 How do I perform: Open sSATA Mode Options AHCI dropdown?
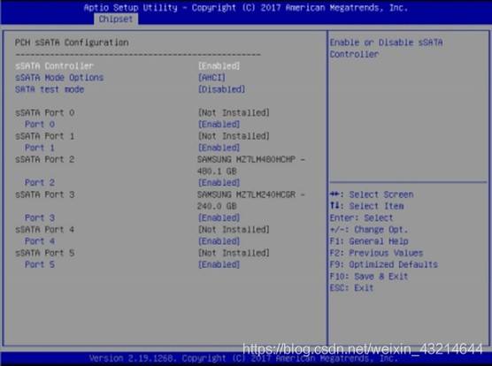click(211, 78)
